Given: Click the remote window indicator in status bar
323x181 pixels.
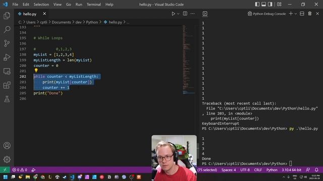Looking at the screenshot, I should tap(5, 170).
